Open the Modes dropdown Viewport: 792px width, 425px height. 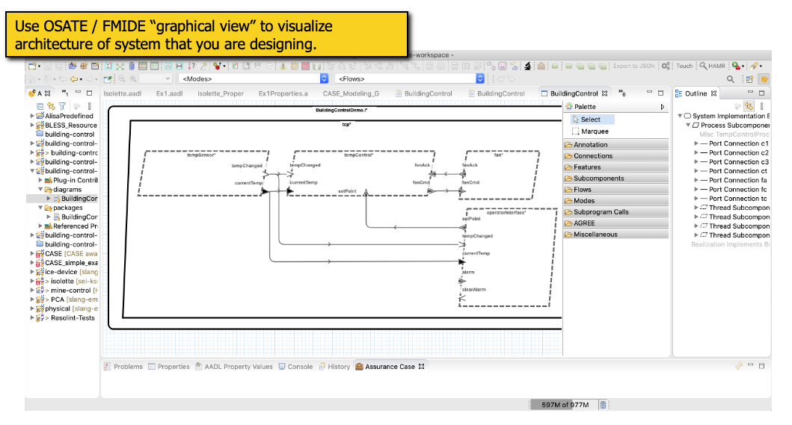click(x=324, y=78)
